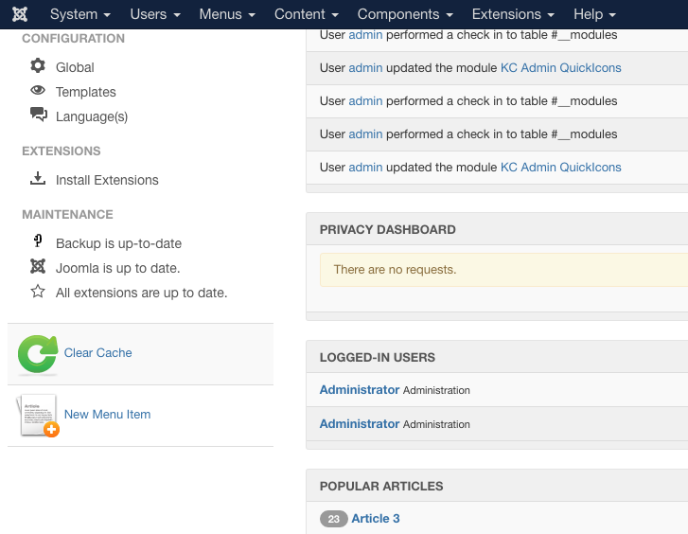This screenshot has width=688, height=534.
Task: Click the Templates eye icon
Action: [x=38, y=90]
